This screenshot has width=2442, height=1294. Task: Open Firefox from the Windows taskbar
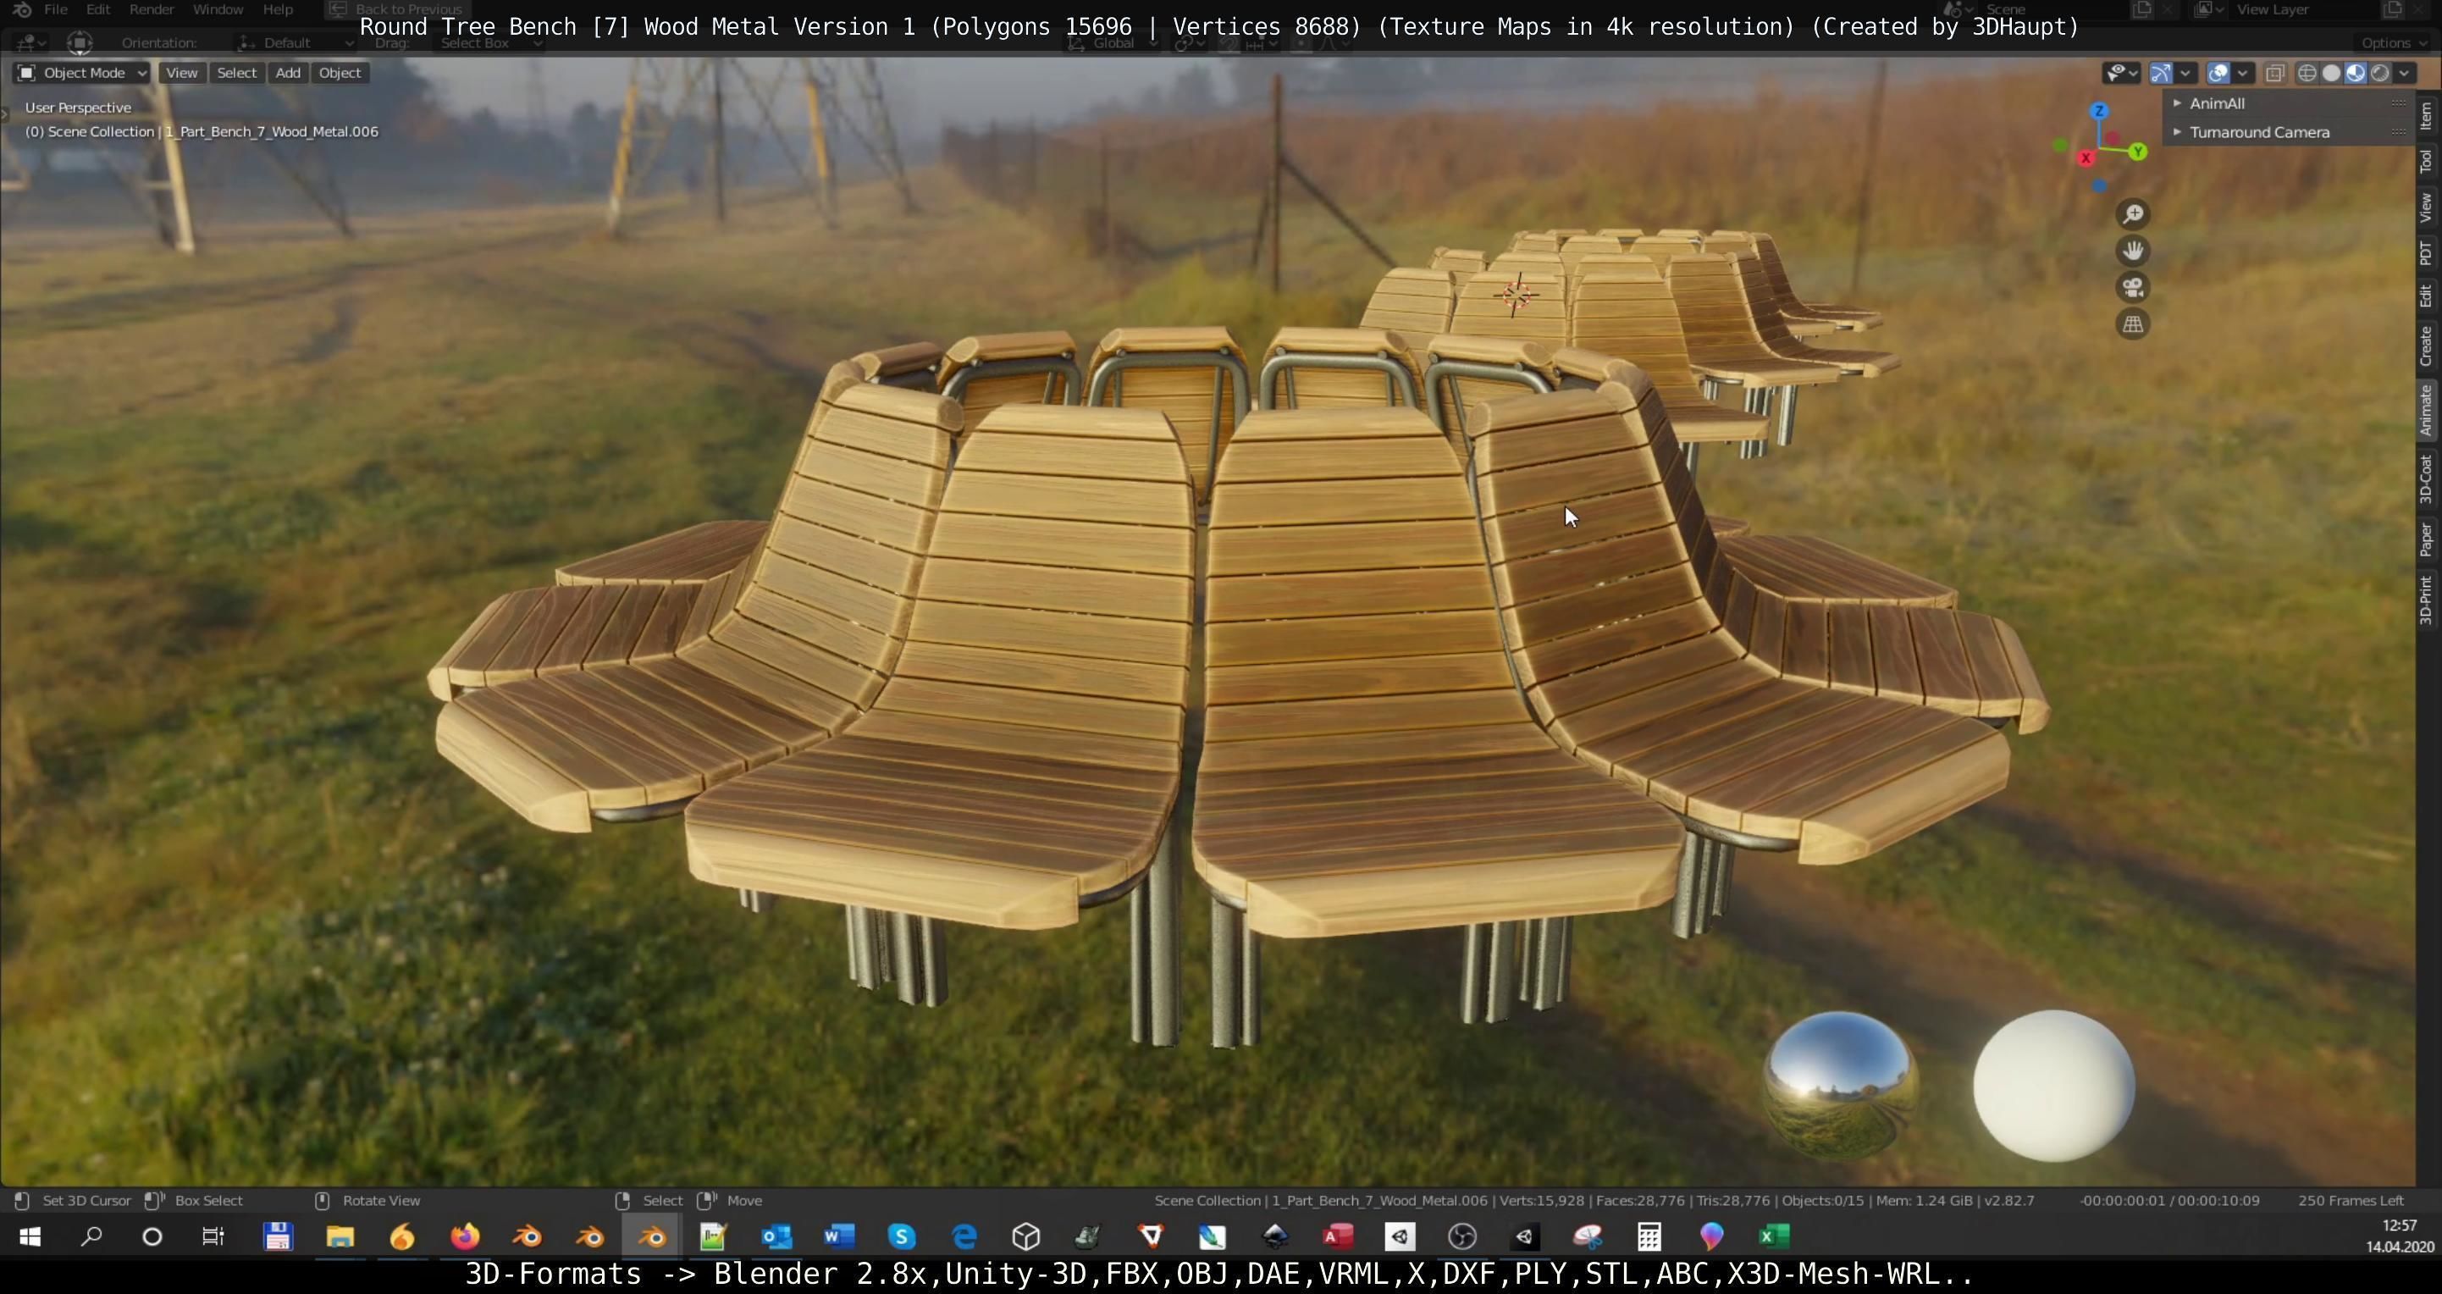click(x=465, y=1236)
